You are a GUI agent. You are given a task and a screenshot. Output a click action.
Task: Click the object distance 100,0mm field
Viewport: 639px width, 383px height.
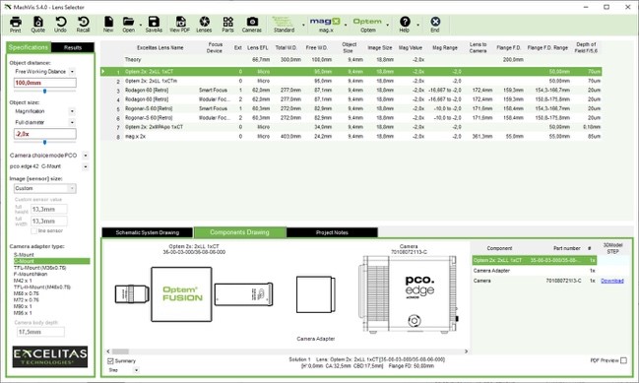click(x=45, y=83)
